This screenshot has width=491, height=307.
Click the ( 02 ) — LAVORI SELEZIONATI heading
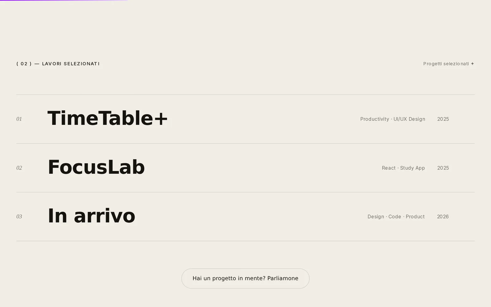click(x=58, y=64)
